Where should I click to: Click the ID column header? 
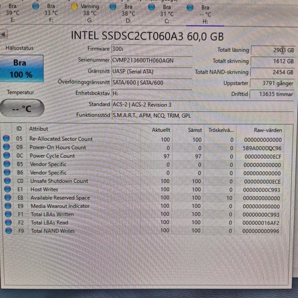19,129
